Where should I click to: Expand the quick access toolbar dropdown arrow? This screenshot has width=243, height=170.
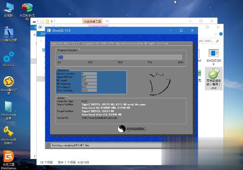pyautogui.click(x=52, y=21)
